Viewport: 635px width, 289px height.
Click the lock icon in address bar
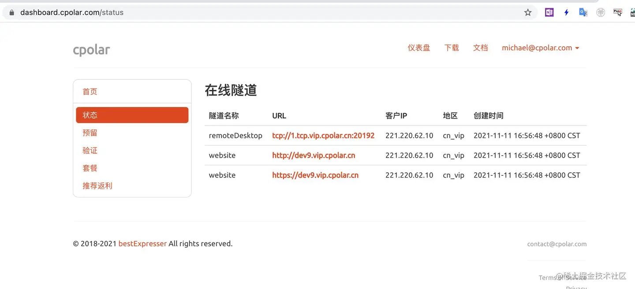point(12,12)
